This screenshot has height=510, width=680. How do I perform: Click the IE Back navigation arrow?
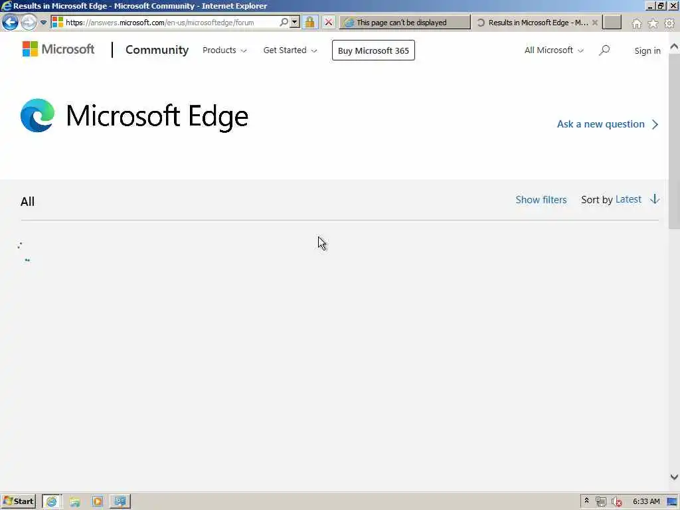tap(10, 22)
